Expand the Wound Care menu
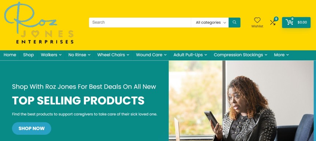The image size is (316, 141). (151, 55)
